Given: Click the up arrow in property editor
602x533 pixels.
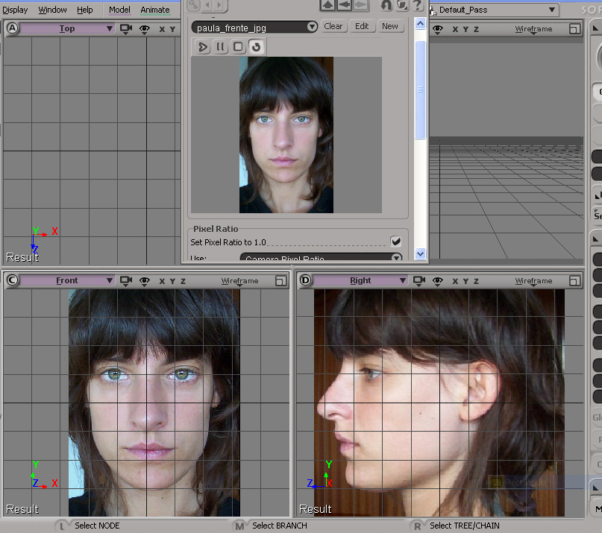Looking at the screenshot, I should (x=327, y=5).
